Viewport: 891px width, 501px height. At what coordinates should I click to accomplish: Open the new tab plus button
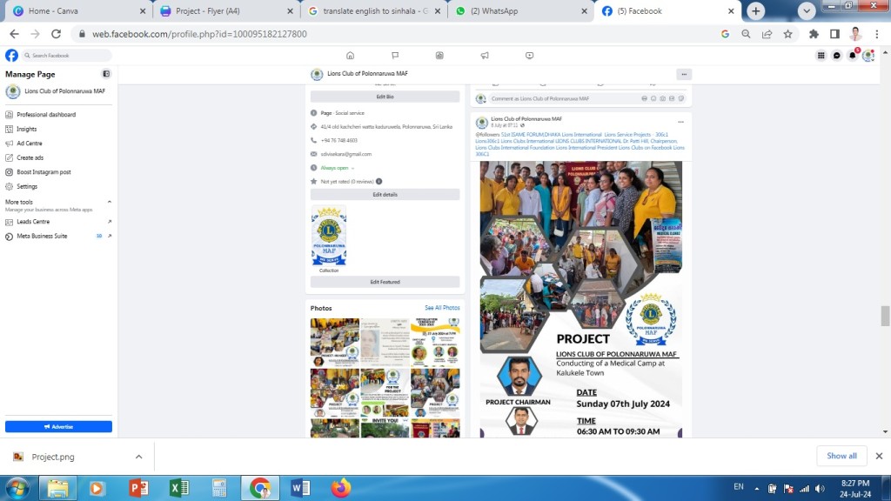pyautogui.click(x=756, y=10)
